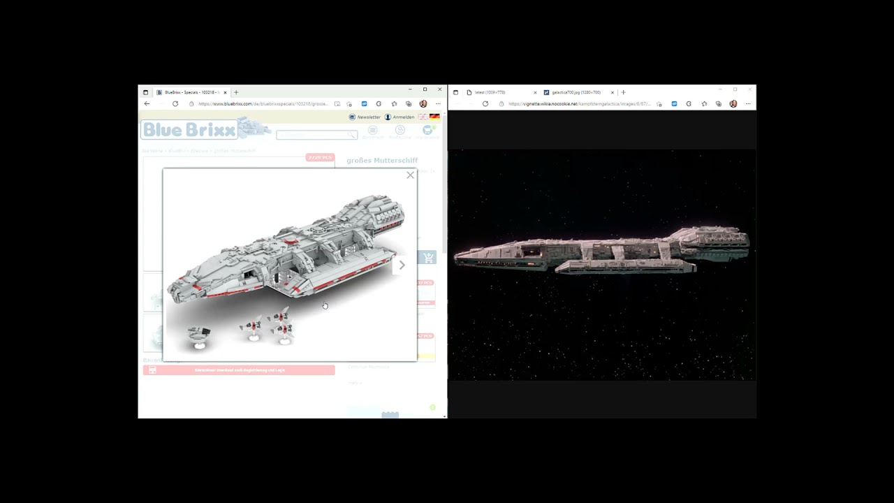Viewport: 894px width, 503px height.
Task: Click the red download instructions banner
Action: pos(239,370)
